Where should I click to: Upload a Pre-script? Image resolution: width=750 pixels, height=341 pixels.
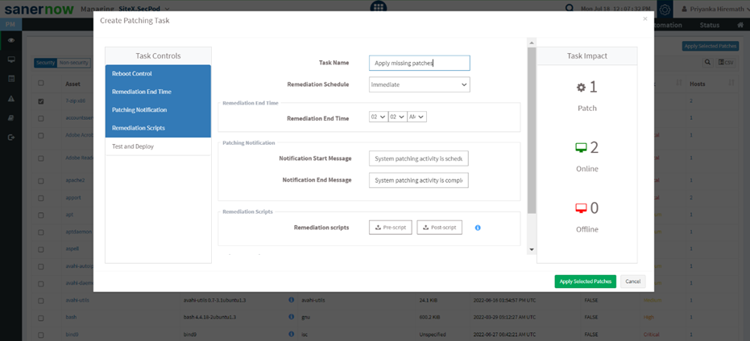tap(390, 228)
